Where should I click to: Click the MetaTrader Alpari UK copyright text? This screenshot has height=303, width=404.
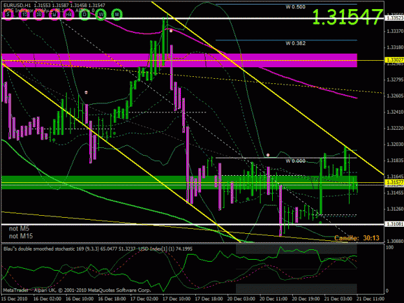[77, 290]
